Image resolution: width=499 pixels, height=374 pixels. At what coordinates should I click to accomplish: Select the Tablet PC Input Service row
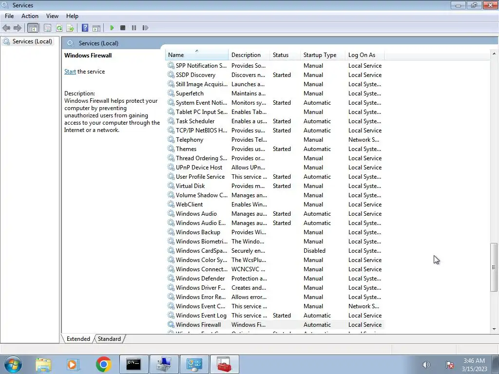[275, 112]
